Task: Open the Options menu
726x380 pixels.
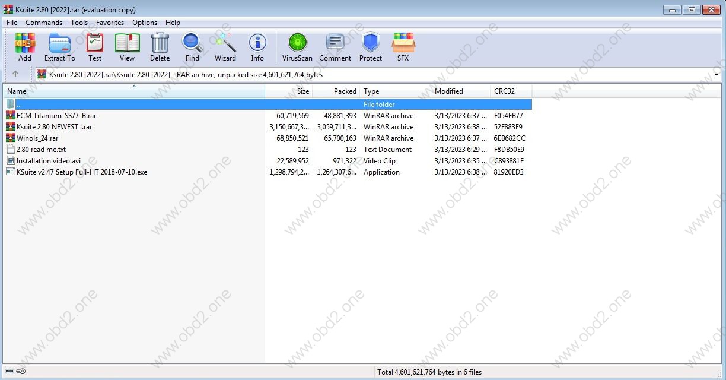Action: pos(144,22)
